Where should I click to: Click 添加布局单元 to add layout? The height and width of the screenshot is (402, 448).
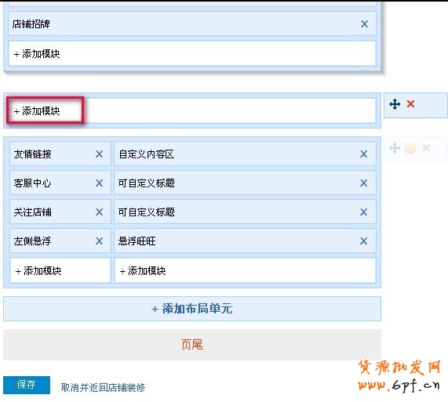(x=192, y=309)
